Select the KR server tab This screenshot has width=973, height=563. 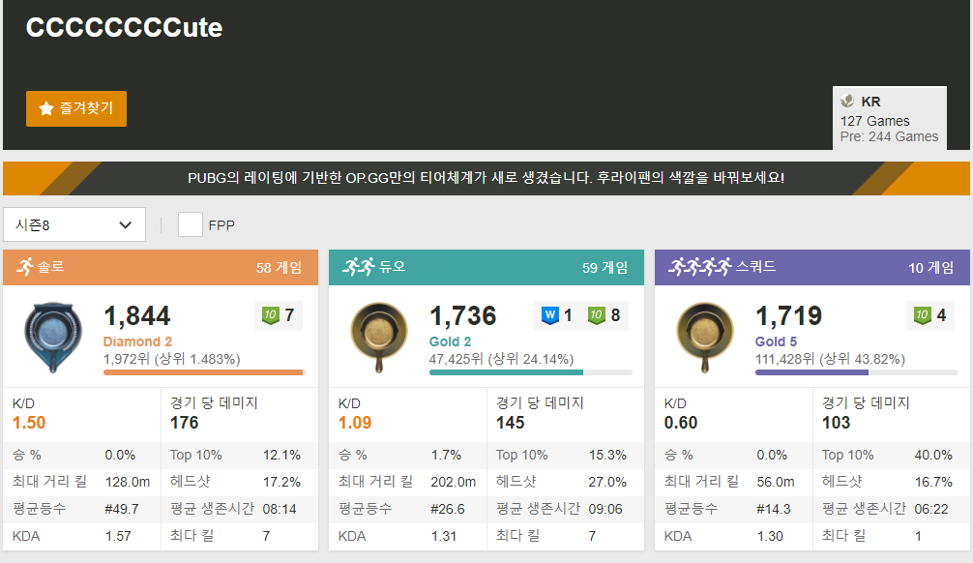[x=889, y=118]
